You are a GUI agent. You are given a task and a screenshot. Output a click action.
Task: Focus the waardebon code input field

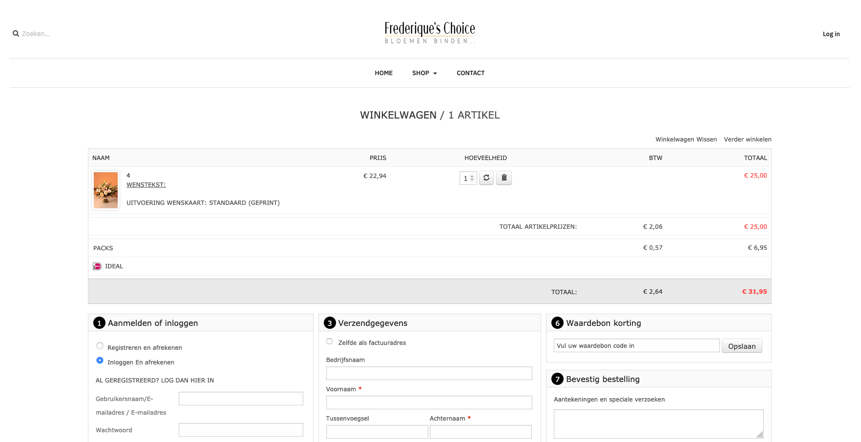(x=636, y=346)
